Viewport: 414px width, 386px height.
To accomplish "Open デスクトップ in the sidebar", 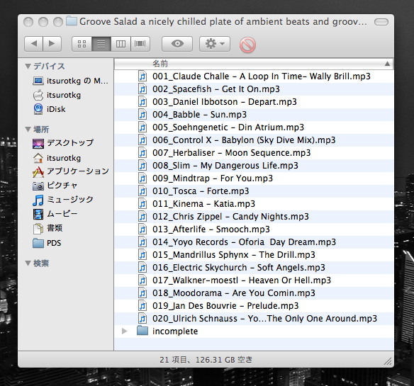I will pos(63,143).
